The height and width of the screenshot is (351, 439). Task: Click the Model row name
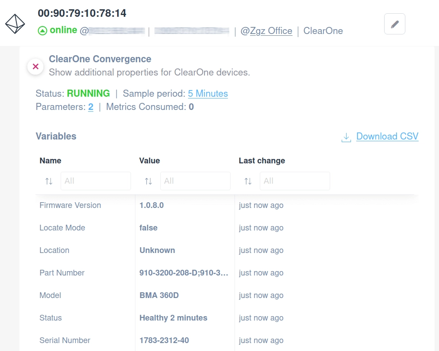[x=50, y=295]
